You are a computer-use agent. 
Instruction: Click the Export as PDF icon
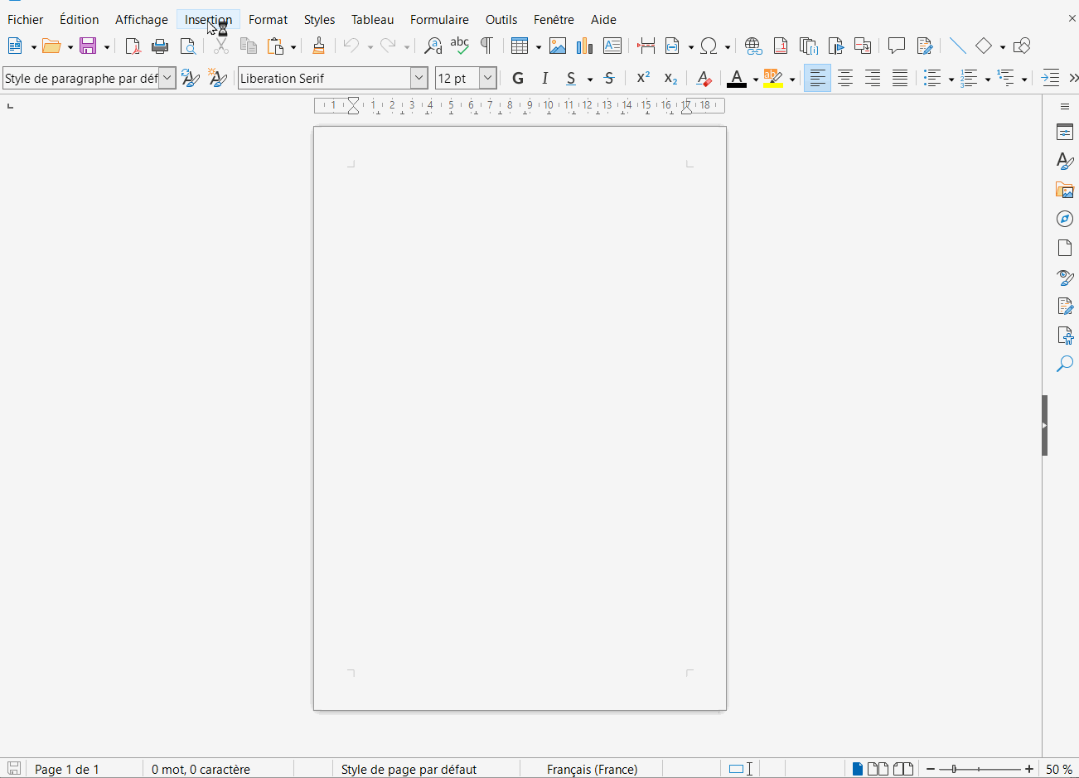pyautogui.click(x=133, y=46)
